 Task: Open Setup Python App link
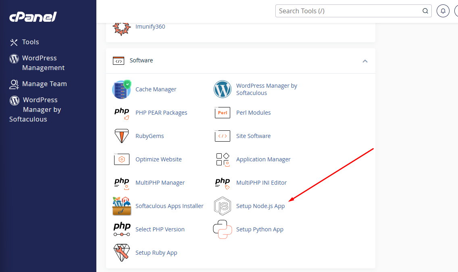click(260, 229)
